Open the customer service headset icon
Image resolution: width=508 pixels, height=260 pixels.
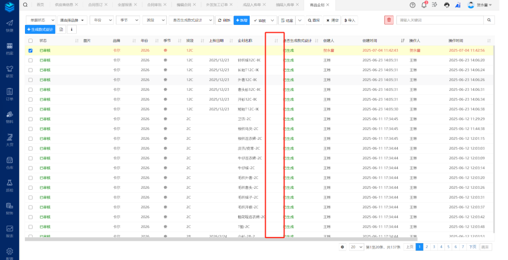pos(446,5)
